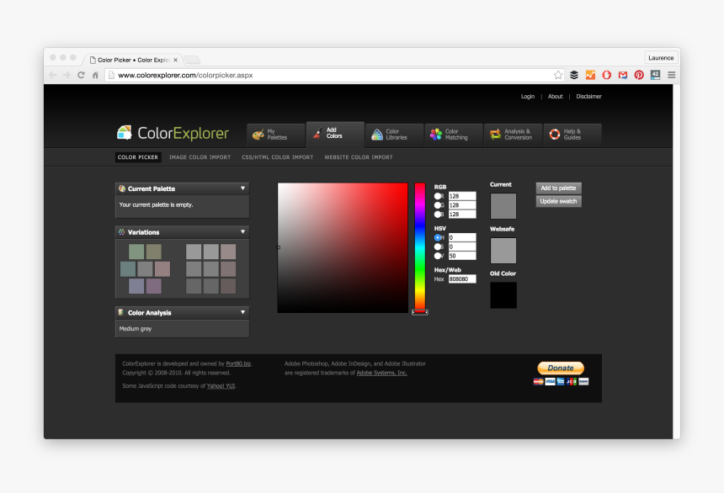Viewport: 724px width, 493px height.
Task: Open Color Matching via its flower icon
Action: pyautogui.click(x=436, y=135)
